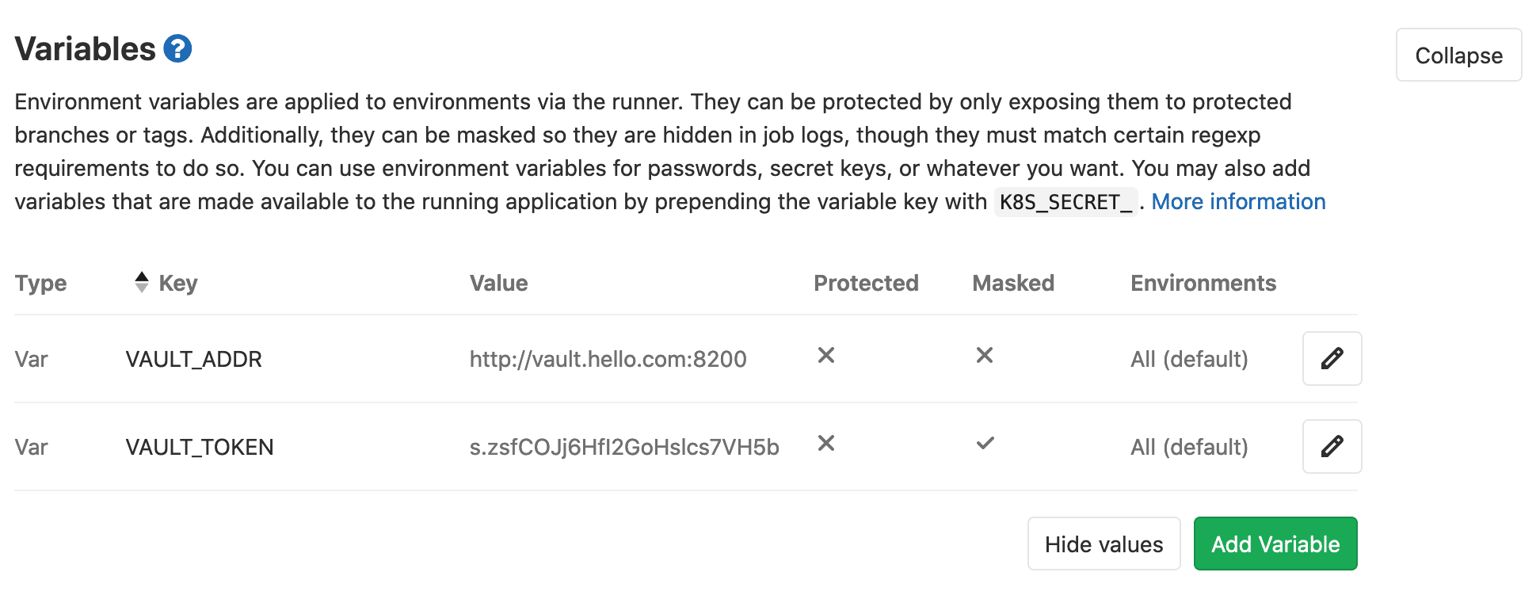Click the K8S_SECRET_ code snippet

[1065, 202]
